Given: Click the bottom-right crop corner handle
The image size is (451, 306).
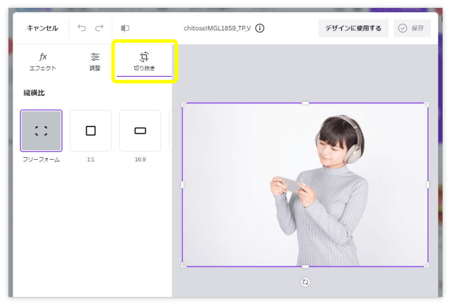Looking at the screenshot, I should (427, 266).
